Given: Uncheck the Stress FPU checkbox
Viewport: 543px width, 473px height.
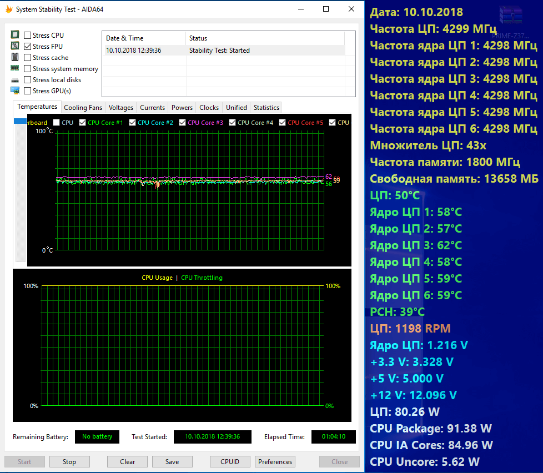Looking at the screenshot, I should [28, 47].
